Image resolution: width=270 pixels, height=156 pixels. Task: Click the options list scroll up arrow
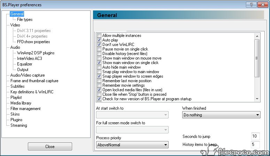point(257,36)
